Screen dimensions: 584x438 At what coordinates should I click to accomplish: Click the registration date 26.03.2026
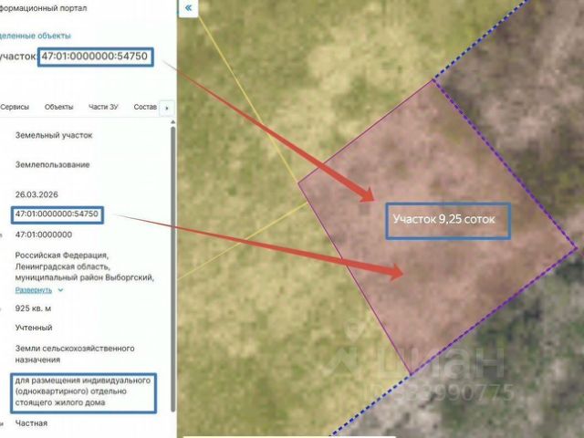click(x=36, y=194)
